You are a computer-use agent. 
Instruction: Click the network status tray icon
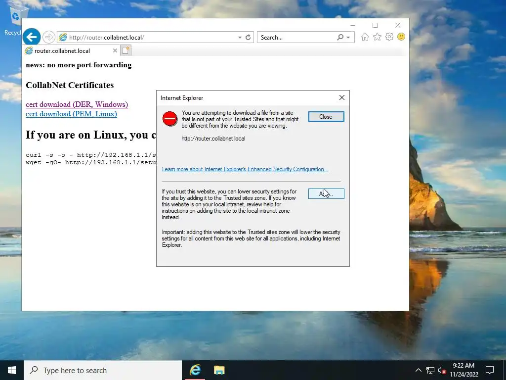click(430, 370)
